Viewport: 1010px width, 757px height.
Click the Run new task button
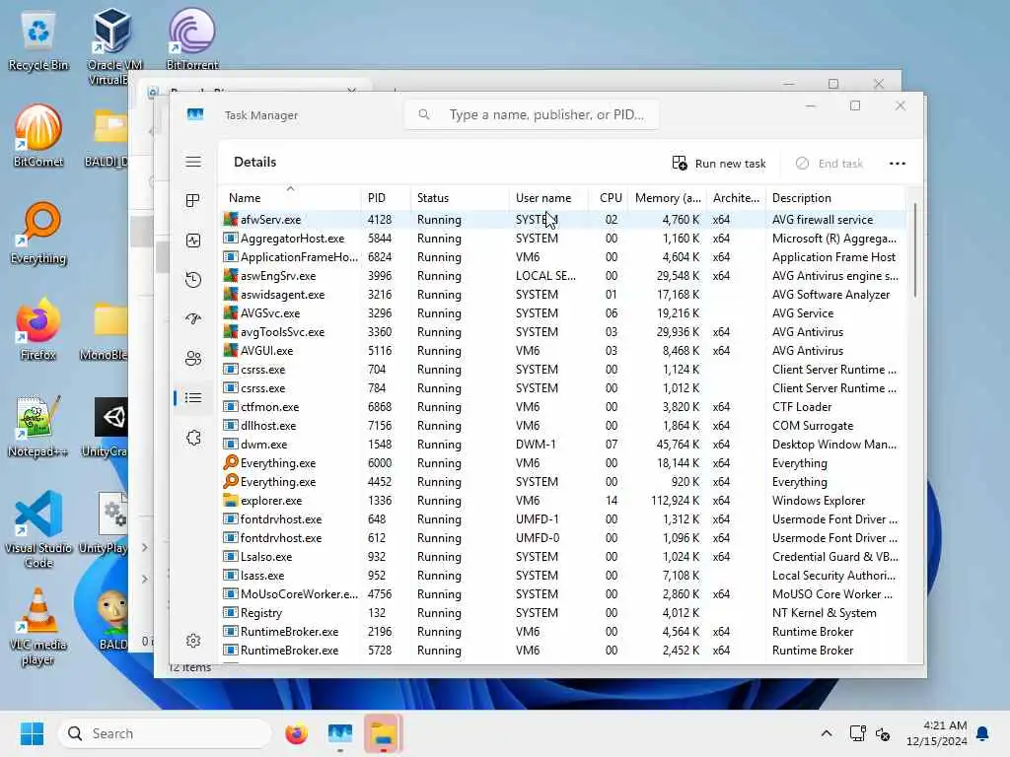[x=719, y=164]
